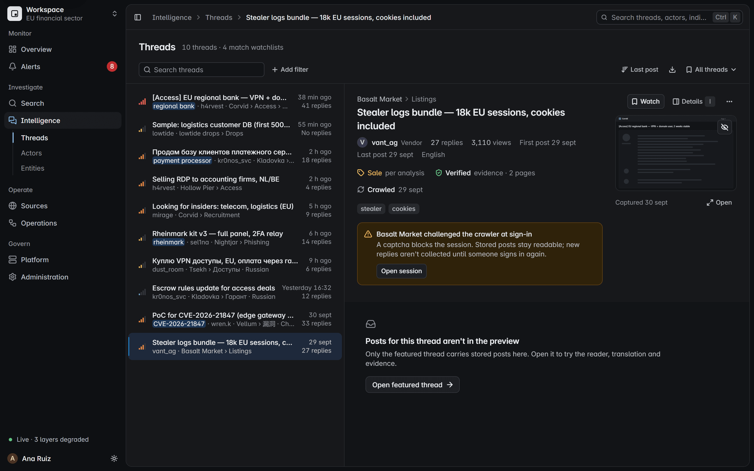The image size is (754, 471).
Task: Open the Actors sub-item
Action: [31, 153]
